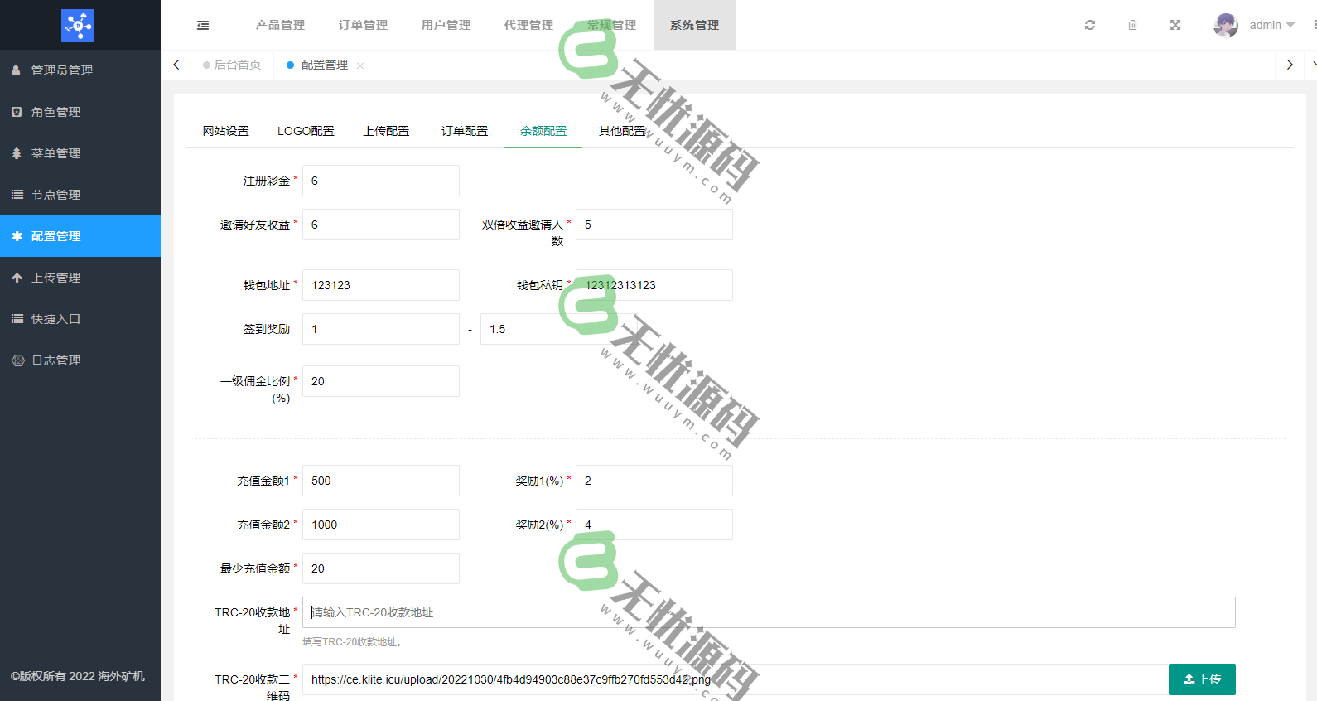Click the 双倍收益邀请人数 input field
Image resolution: width=1317 pixels, height=701 pixels.
(654, 225)
